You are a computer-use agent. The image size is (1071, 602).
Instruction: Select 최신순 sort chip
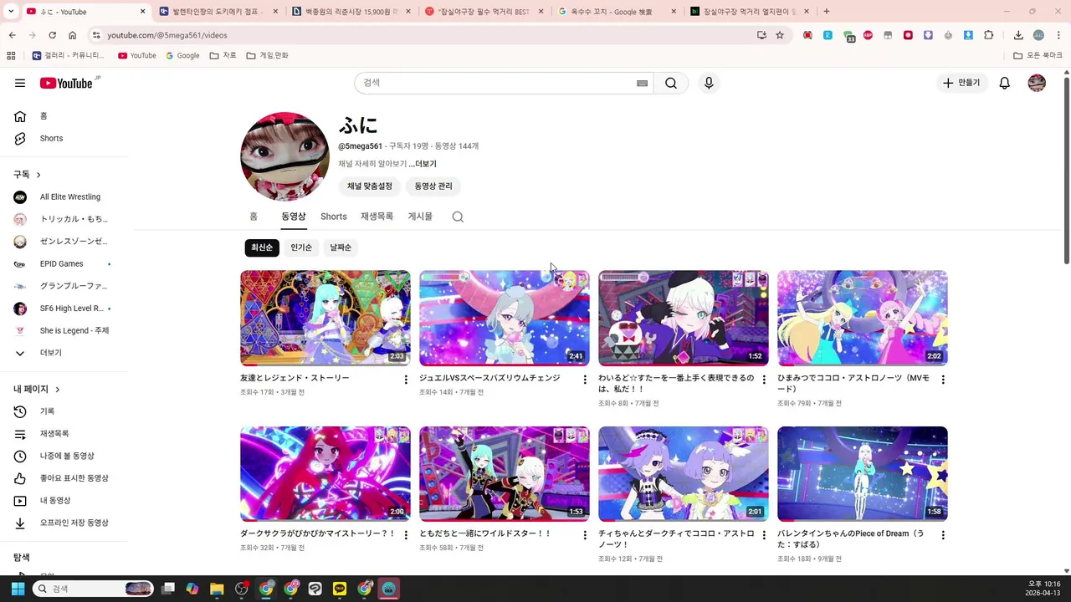[x=262, y=247]
